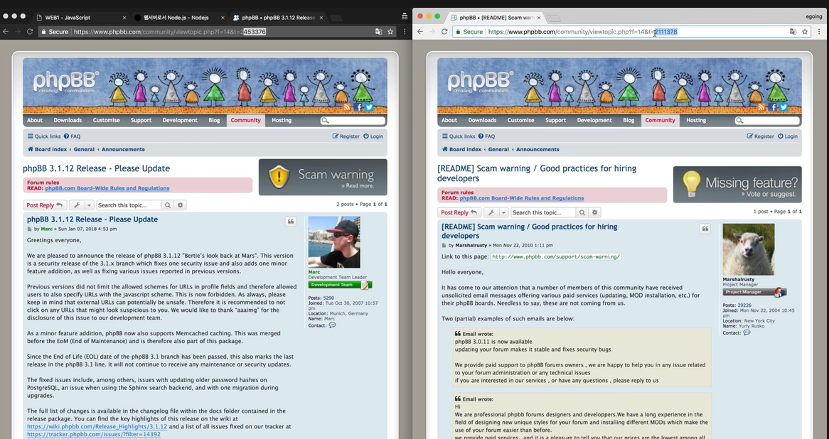The height and width of the screenshot is (439, 829).
Task: Go back in right browser window
Action: 419,32
